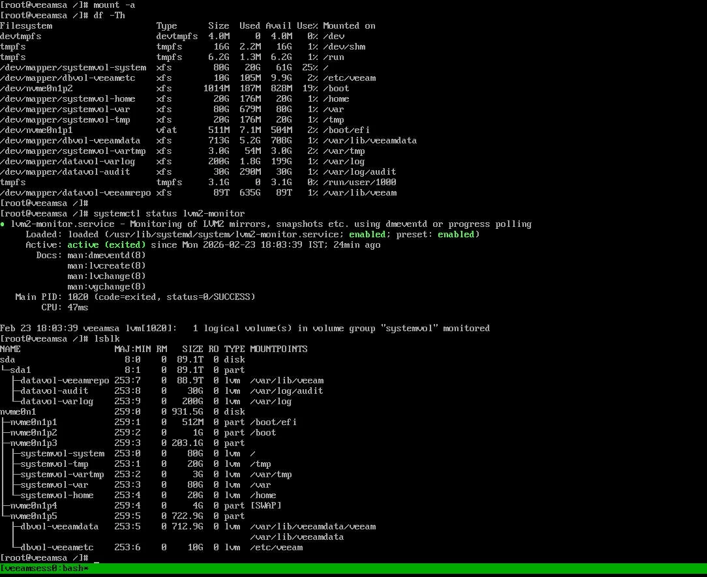Click "man:vgchange(8)" docs entry
Viewport: 707px width, 577px height.
107,286
